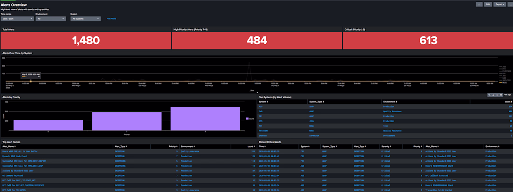Click JAVA system type cell
Screen dimensions: 513x192
tap(311, 121)
